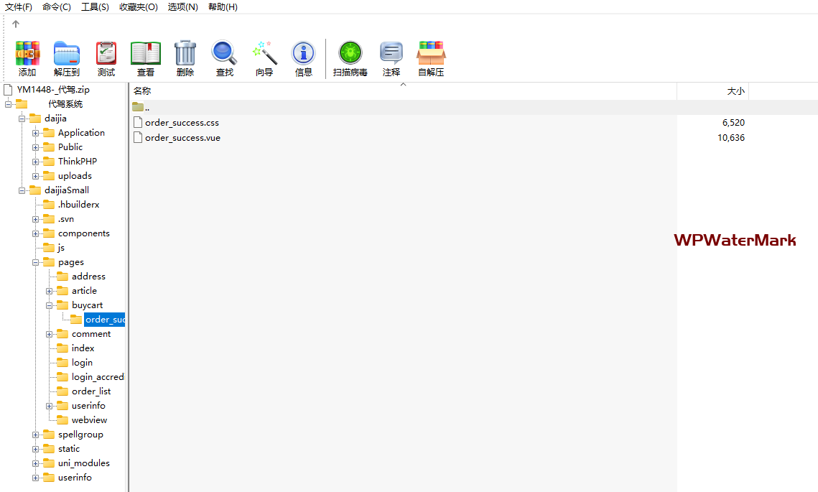Expand the spellgroup folder node
The width and height of the screenshot is (818, 492).
(35, 435)
